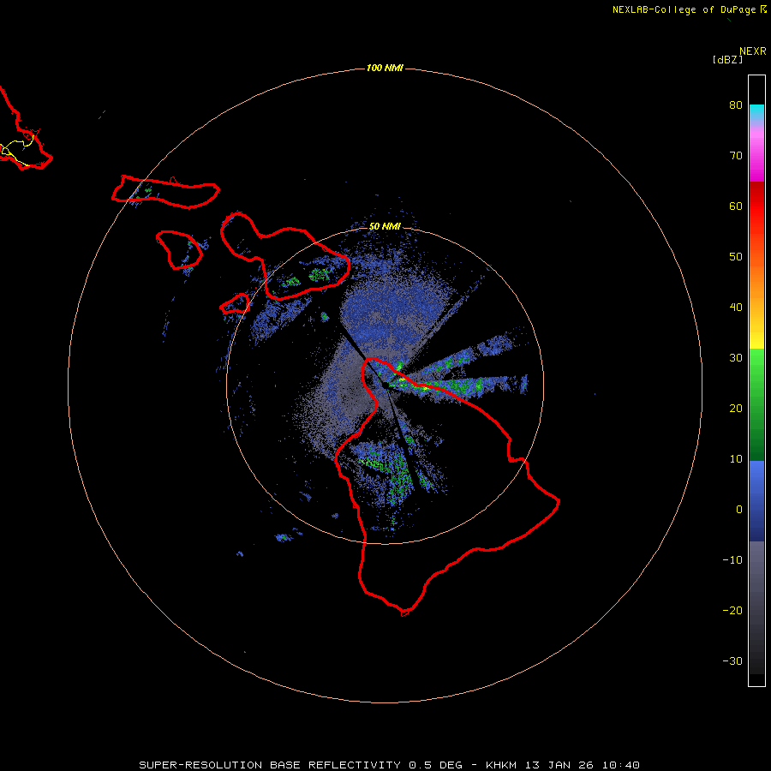Click the 13 JAN 26 date in caption

pos(559,765)
